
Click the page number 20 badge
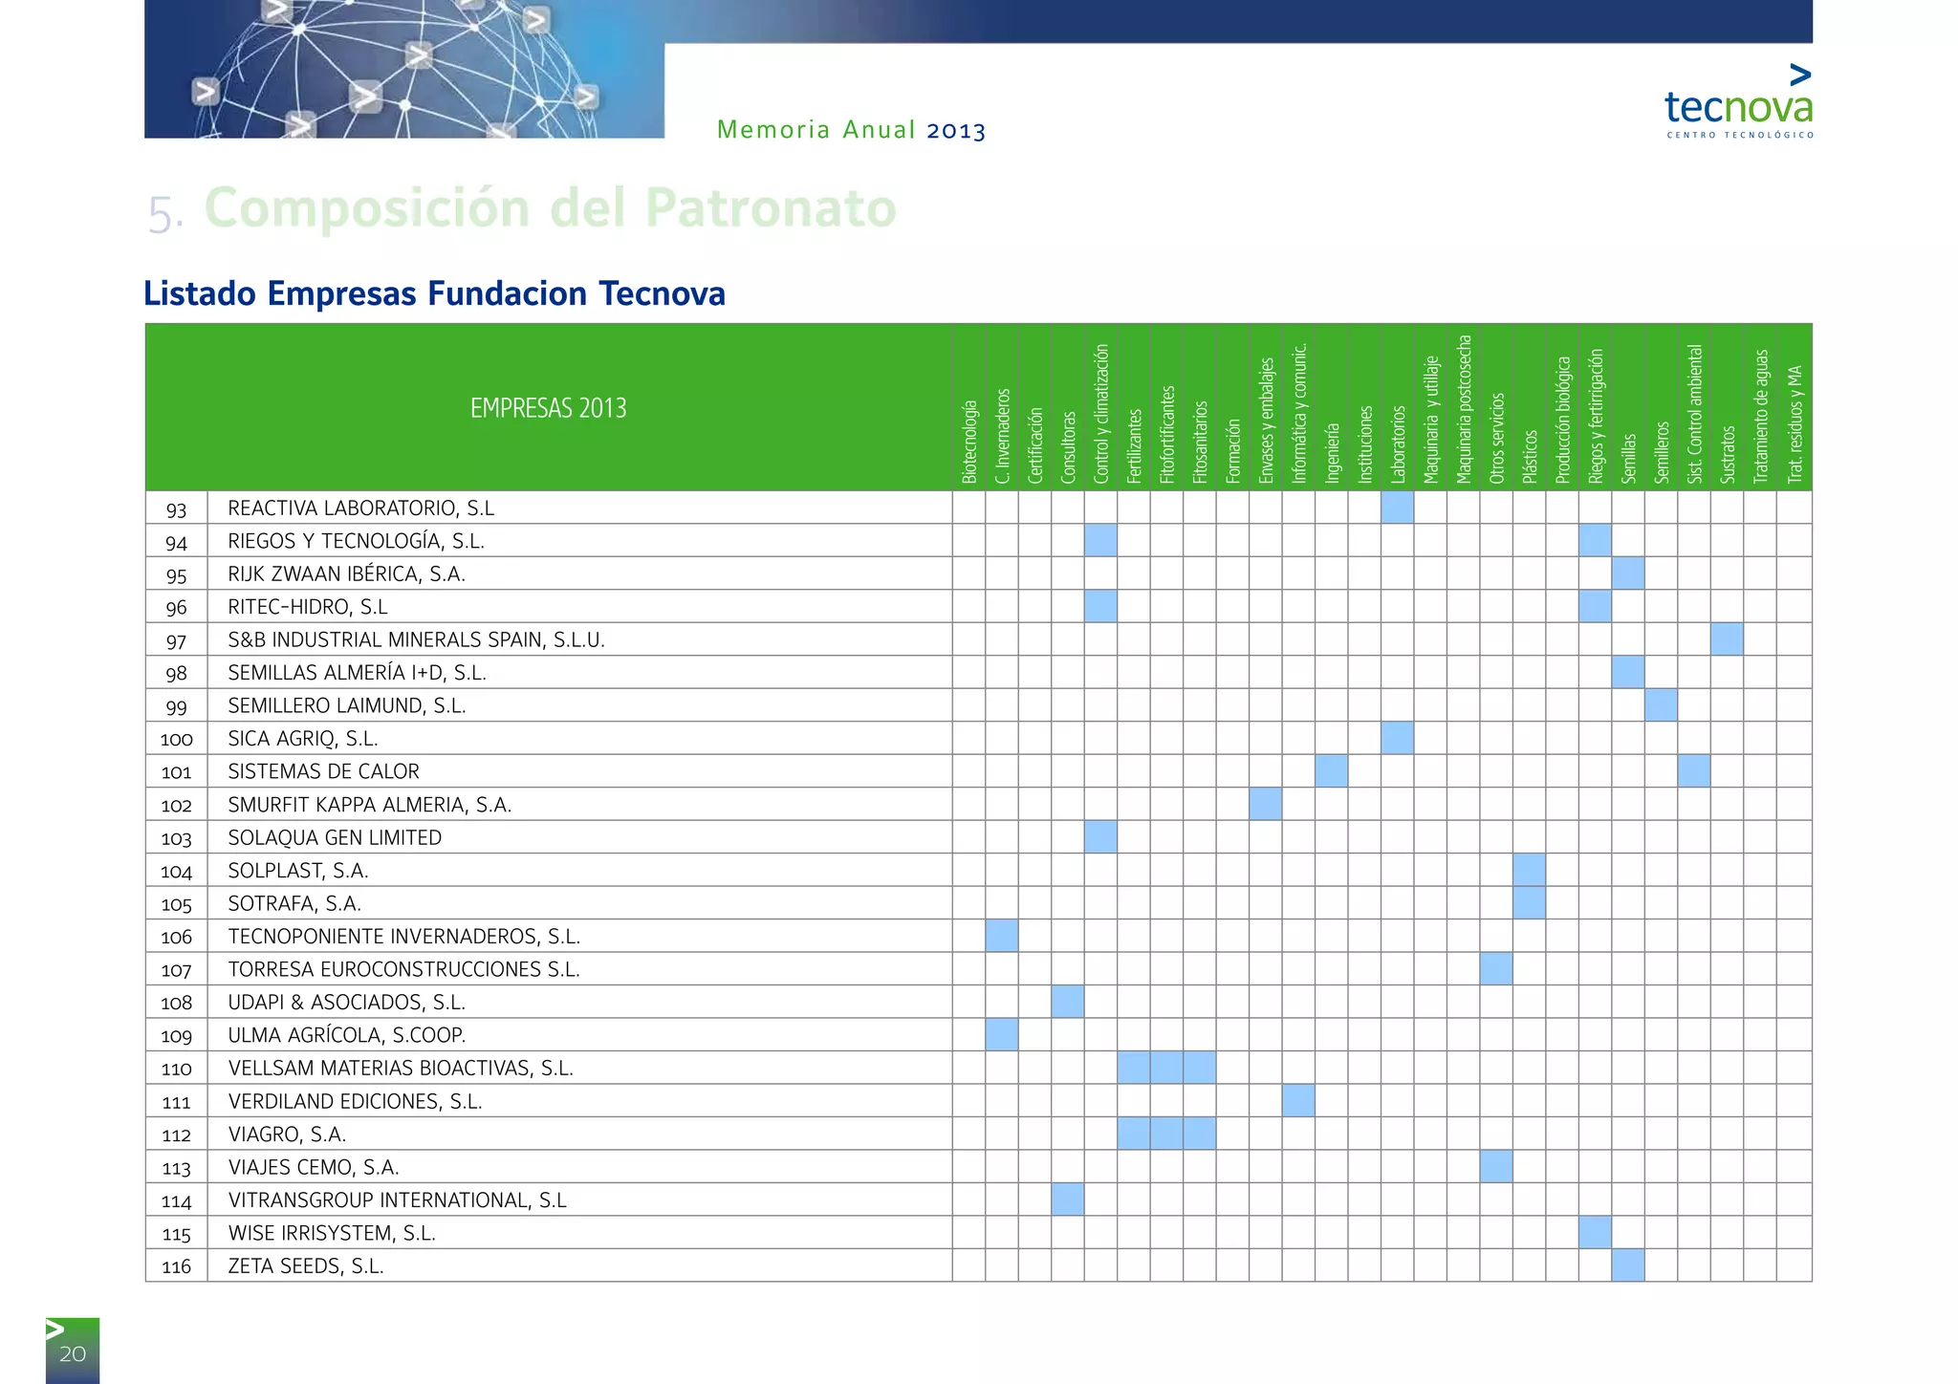[x=73, y=1352]
